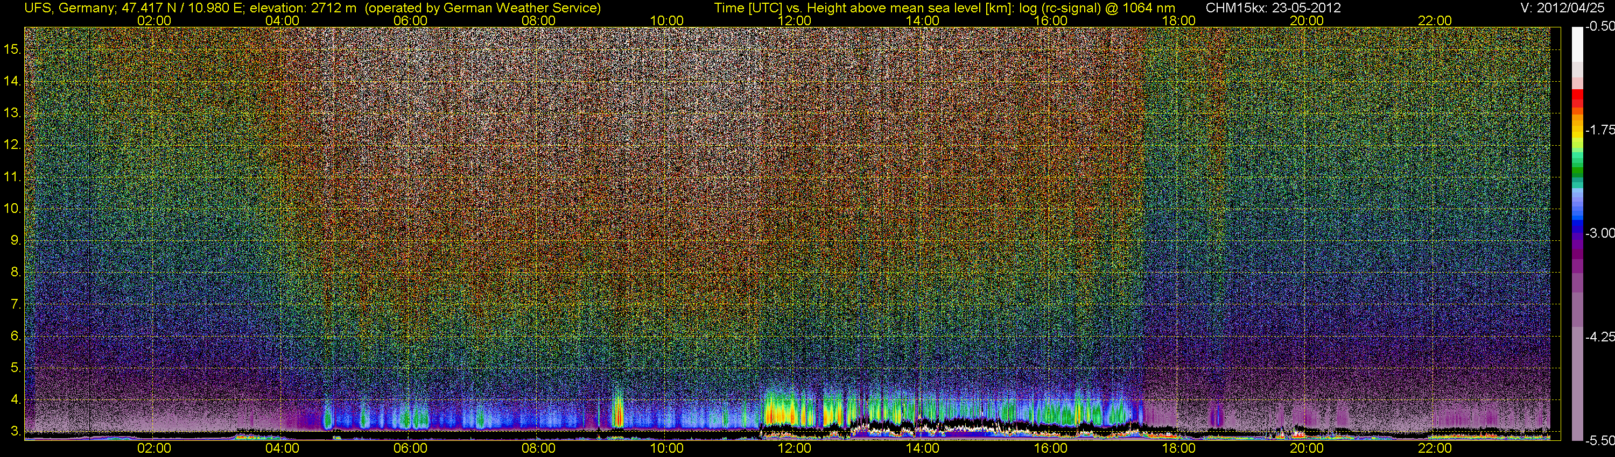The width and height of the screenshot is (1615, 457).
Task: Click the 02:00 label on the top time axis
Action: 154,20
